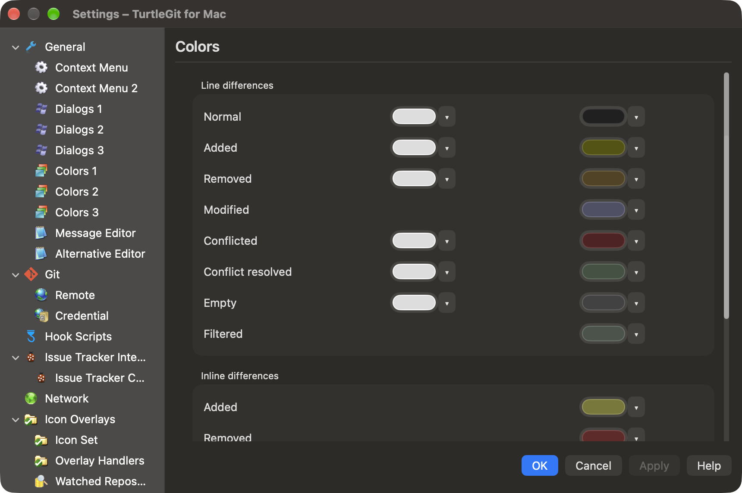Click the Apply button

654,465
